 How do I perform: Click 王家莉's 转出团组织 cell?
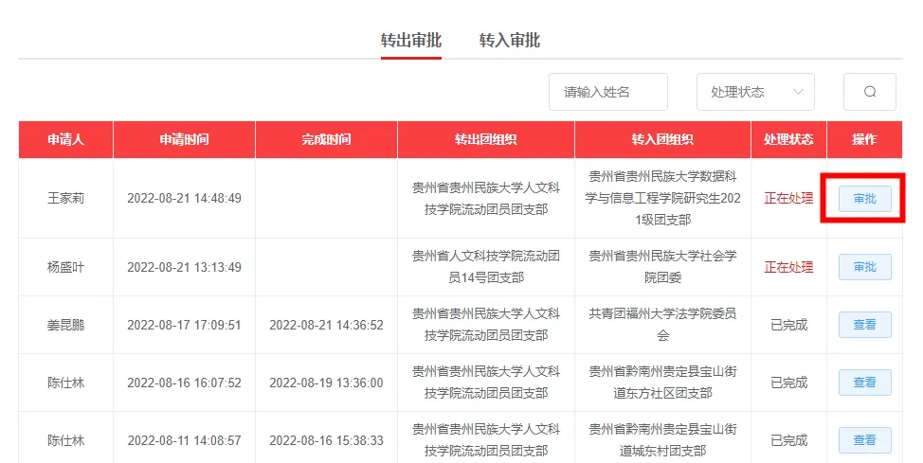[x=485, y=198]
